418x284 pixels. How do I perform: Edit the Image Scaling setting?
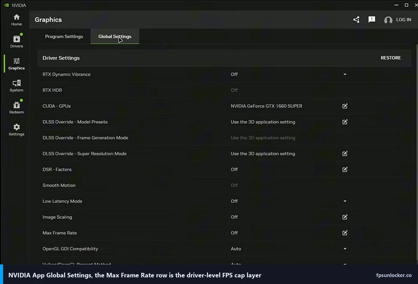click(345, 217)
